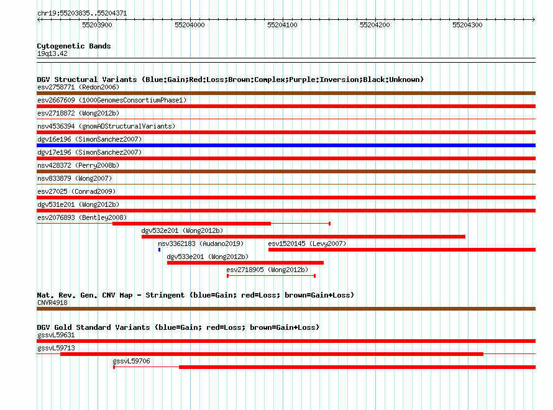Click the red bar under esv1520145

coord(402,250)
